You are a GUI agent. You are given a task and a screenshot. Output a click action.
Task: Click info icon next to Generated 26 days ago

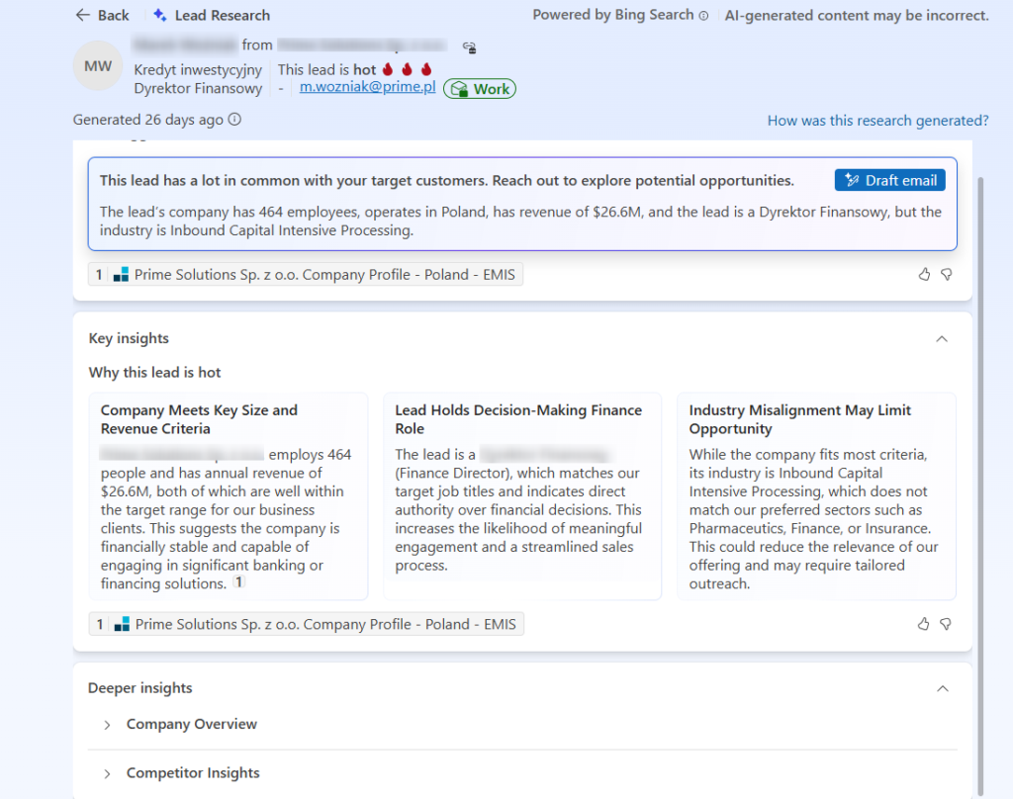234,120
